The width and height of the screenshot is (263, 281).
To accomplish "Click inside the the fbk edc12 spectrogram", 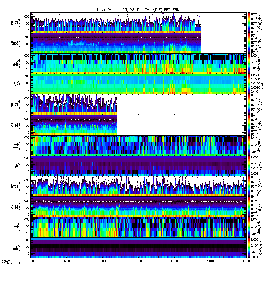I will [x=138, y=227].
